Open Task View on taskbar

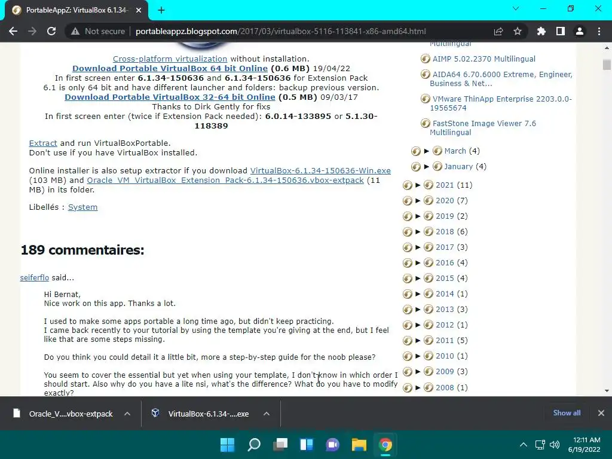point(280,445)
